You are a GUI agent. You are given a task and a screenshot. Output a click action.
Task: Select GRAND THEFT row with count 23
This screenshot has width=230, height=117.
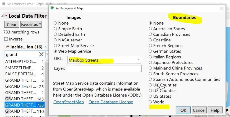25,86
